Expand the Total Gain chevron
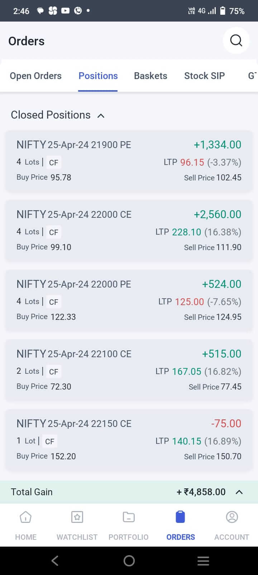The height and width of the screenshot is (575, 258). click(239, 492)
